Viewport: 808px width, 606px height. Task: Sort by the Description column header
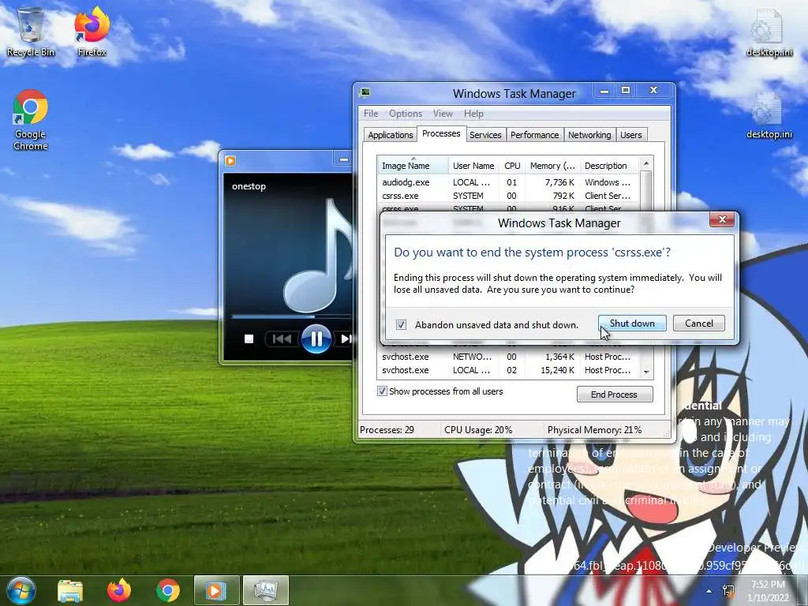tap(609, 166)
